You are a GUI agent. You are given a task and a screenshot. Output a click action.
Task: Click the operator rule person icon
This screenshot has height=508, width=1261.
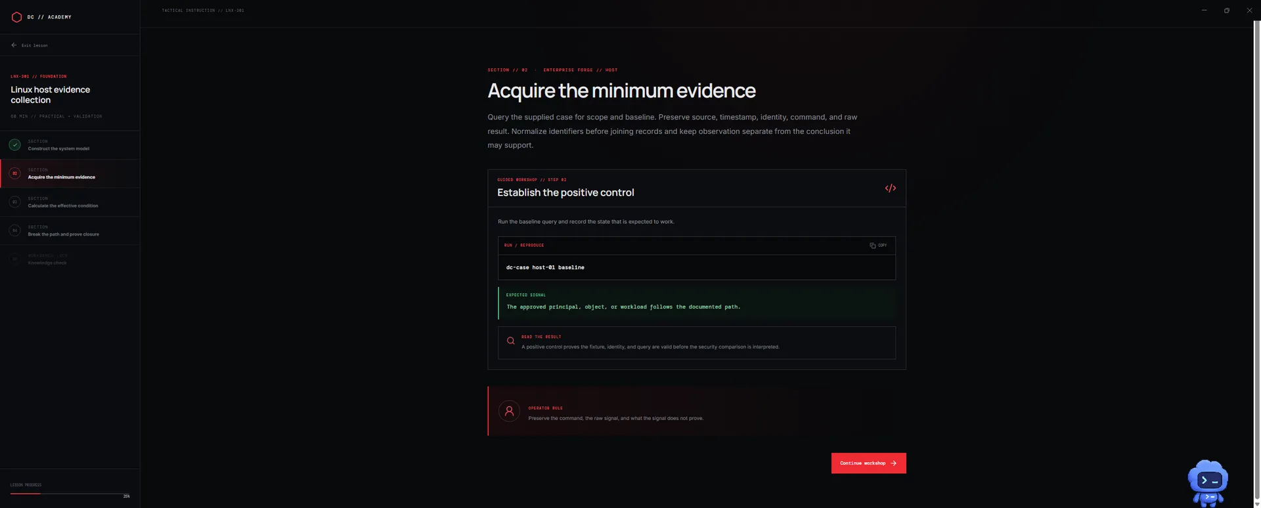(509, 412)
